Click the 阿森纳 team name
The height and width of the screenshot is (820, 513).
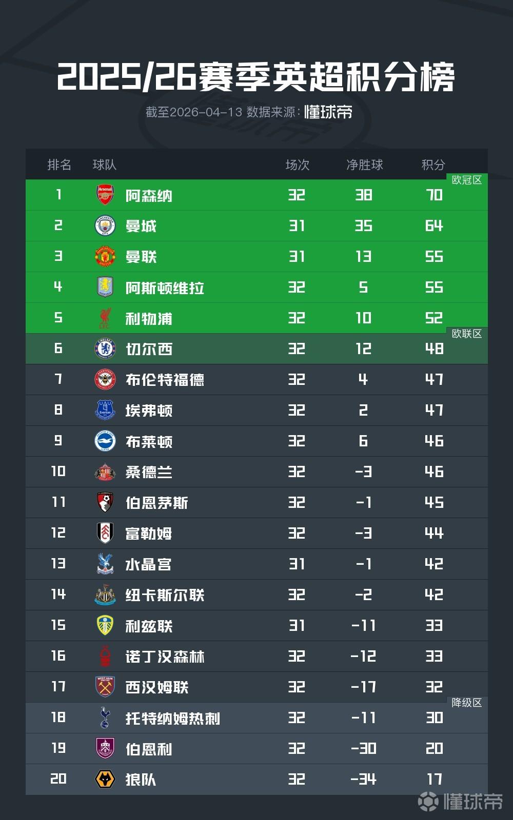coord(149,196)
